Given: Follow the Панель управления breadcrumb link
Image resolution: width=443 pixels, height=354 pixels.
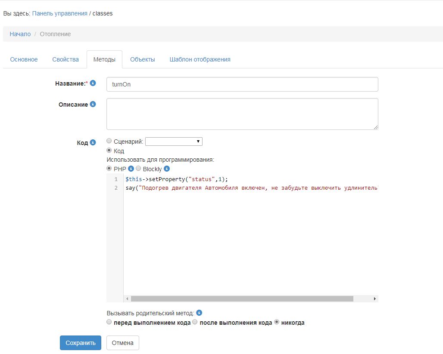Looking at the screenshot, I should (x=59, y=13).
